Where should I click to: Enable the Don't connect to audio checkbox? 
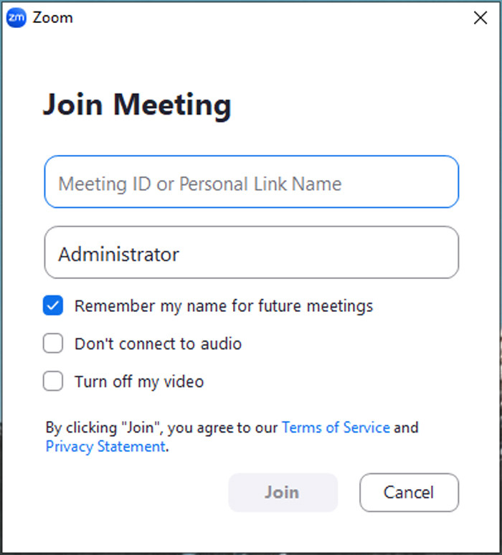point(53,344)
